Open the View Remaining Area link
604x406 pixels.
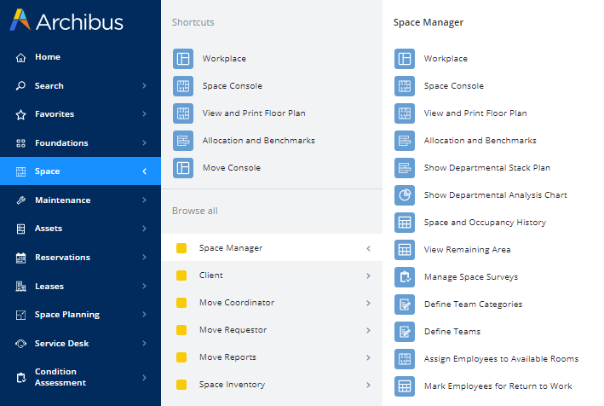point(467,250)
